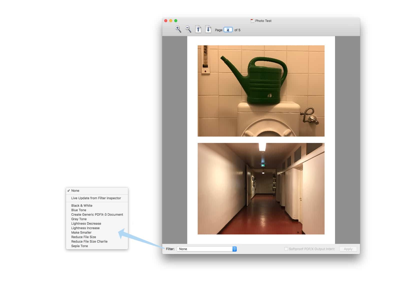Screen dimensions: 400x284
Task: Click the zoom in magnifier icon
Action: (x=178, y=29)
